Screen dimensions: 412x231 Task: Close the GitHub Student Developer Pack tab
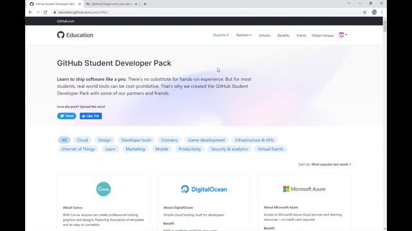pos(80,4)
